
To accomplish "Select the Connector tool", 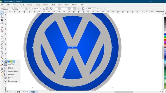I will (x=2, y=58).
